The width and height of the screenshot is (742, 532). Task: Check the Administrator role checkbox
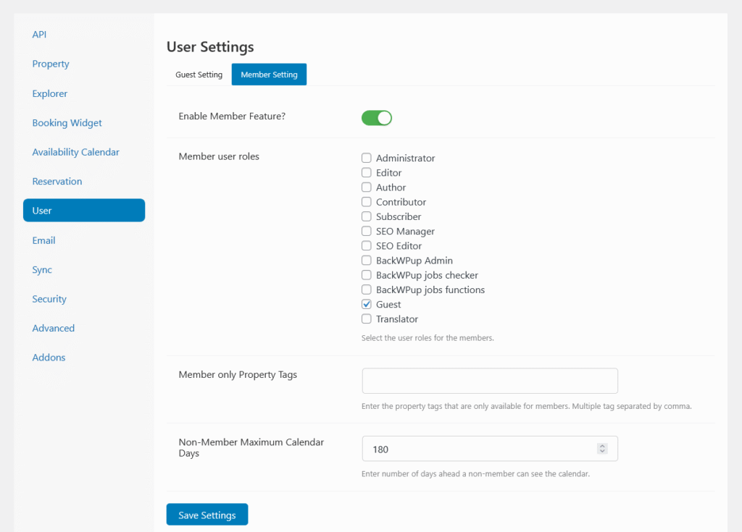pyautogui.click(x=367, y=158)
